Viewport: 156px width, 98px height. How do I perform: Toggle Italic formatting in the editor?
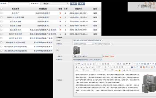[79, 67]
